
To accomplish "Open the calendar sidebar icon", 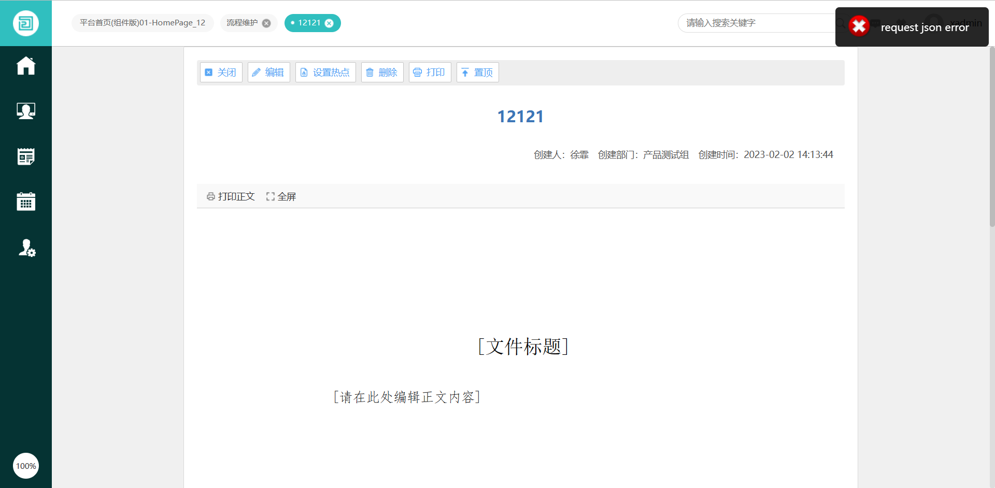I will point(26,201).
